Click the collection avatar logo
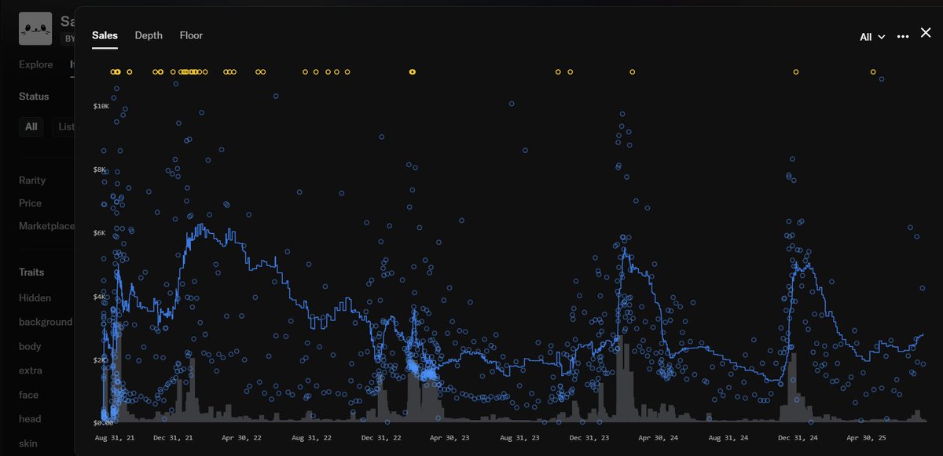 35,28
